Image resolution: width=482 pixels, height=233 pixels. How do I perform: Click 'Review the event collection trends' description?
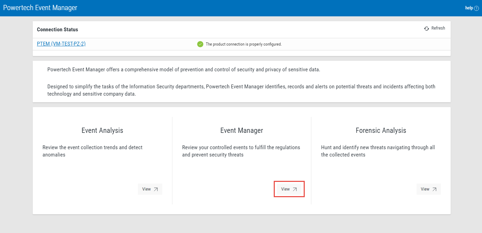coord(93,151)
